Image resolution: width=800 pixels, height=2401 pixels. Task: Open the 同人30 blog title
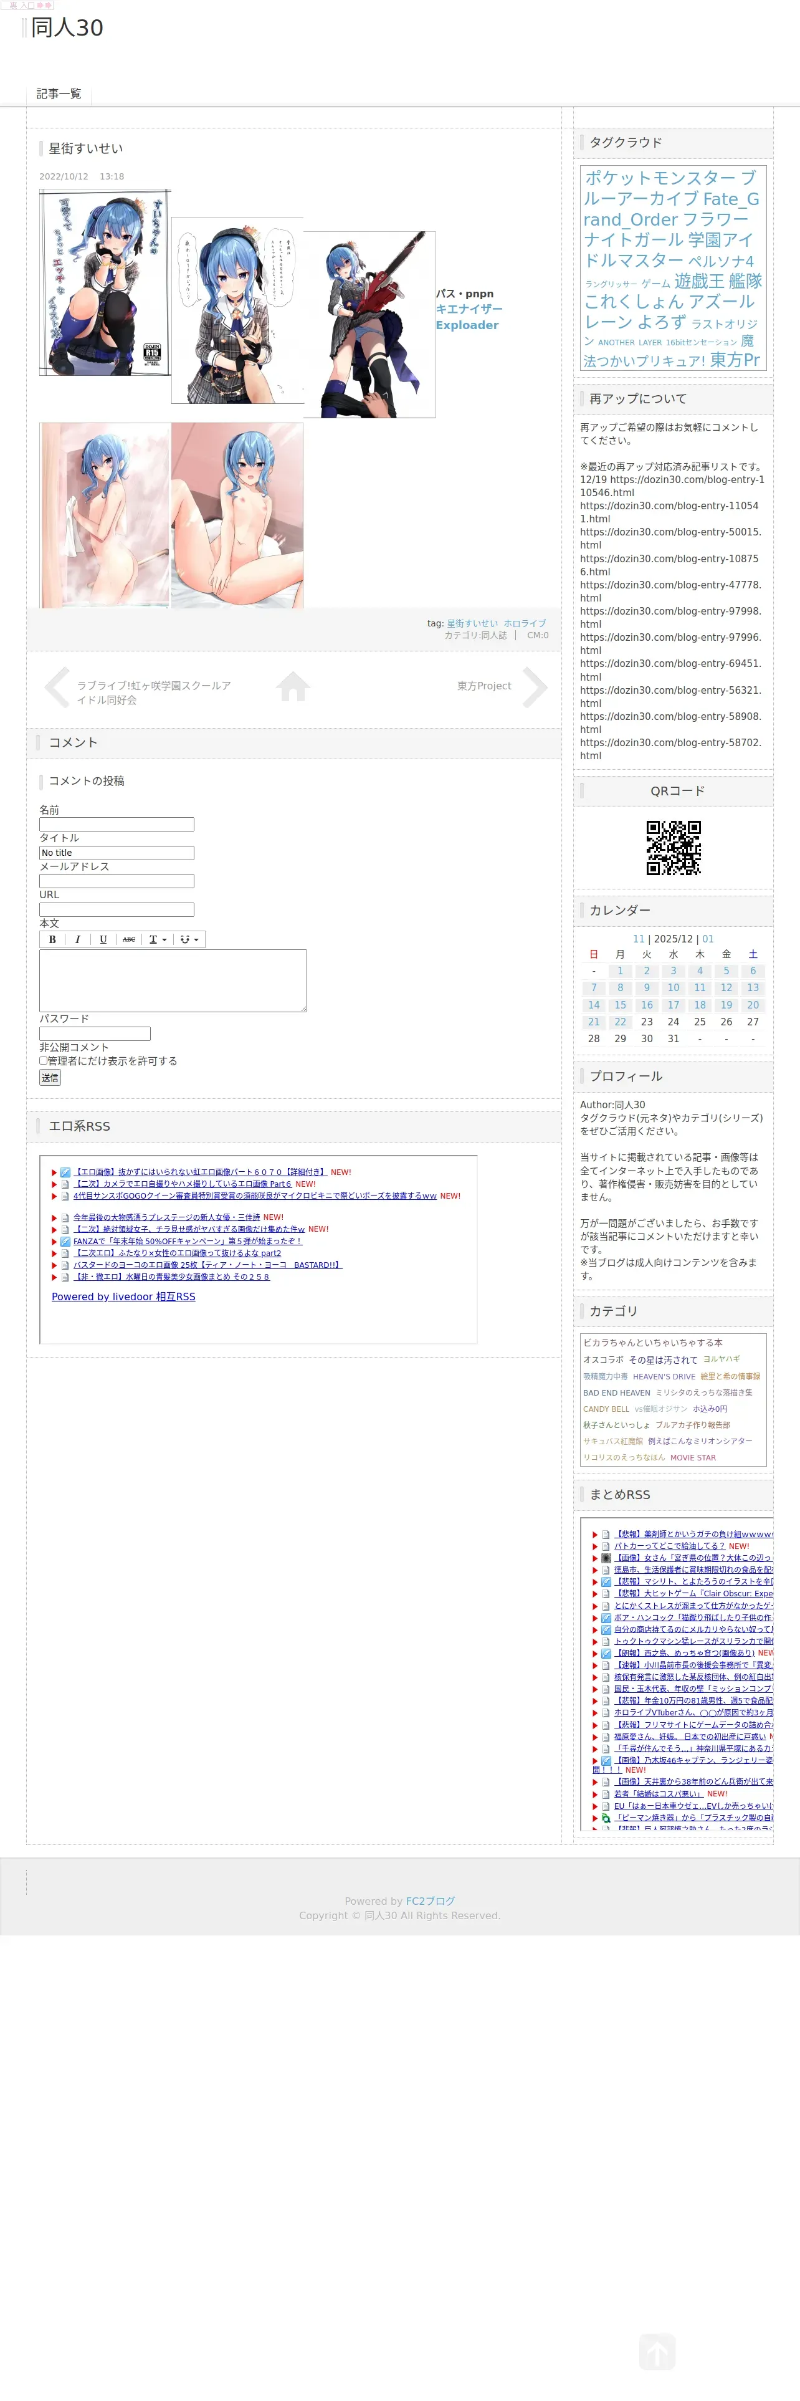pos(67,28)
